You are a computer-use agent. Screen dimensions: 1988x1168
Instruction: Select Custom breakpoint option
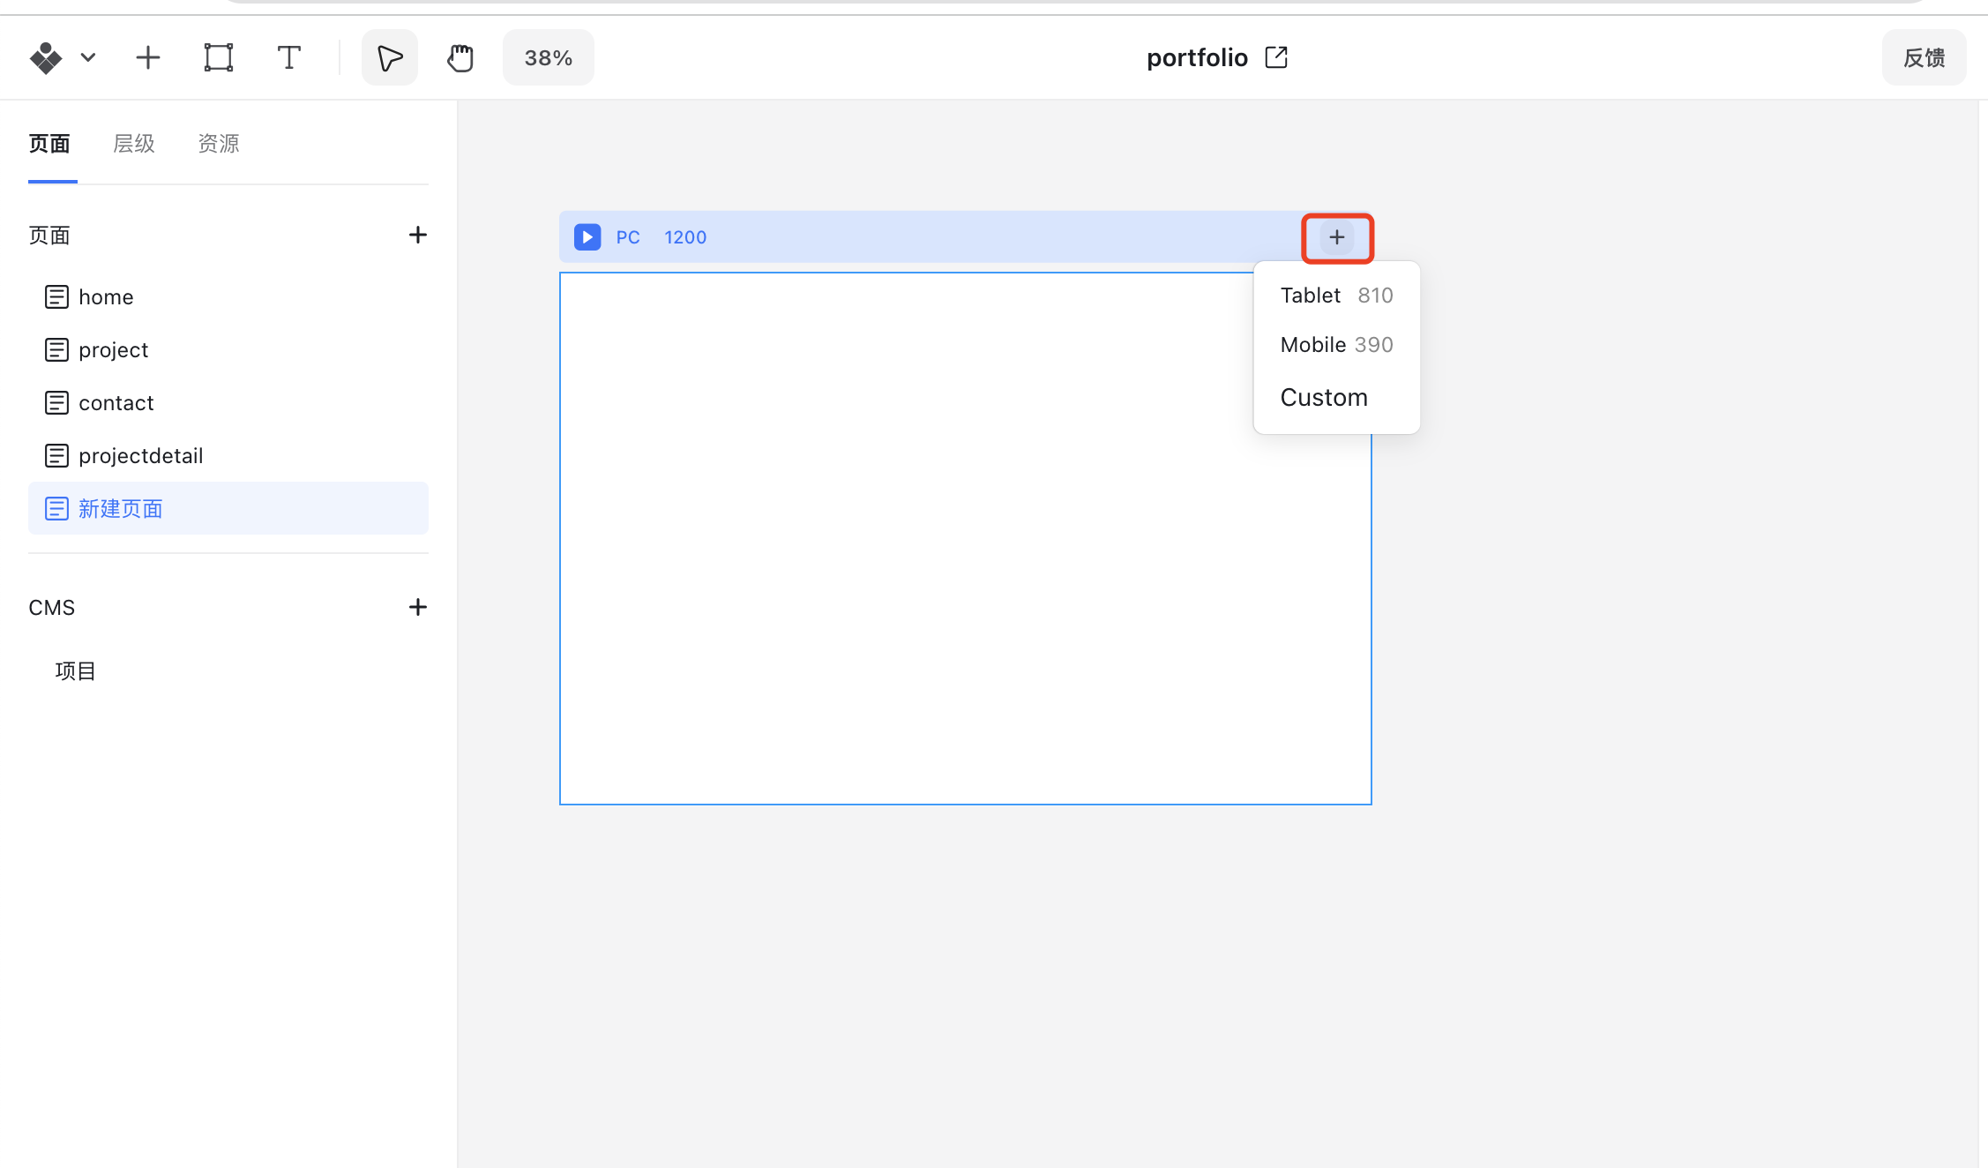[1323, 398]
